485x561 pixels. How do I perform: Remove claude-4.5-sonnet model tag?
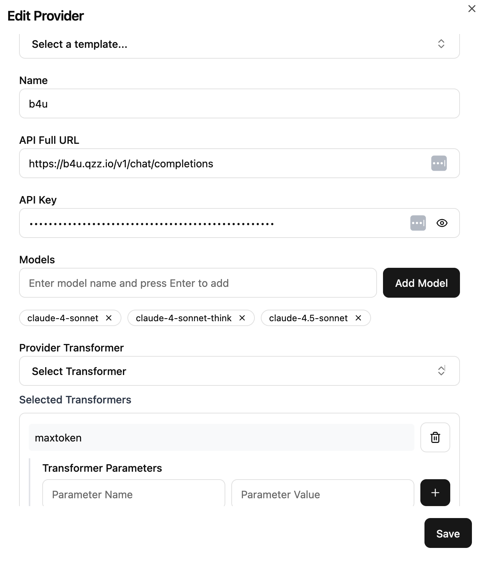[358, 318]
